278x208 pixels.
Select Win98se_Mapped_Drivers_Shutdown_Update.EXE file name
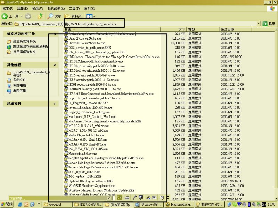101,190
